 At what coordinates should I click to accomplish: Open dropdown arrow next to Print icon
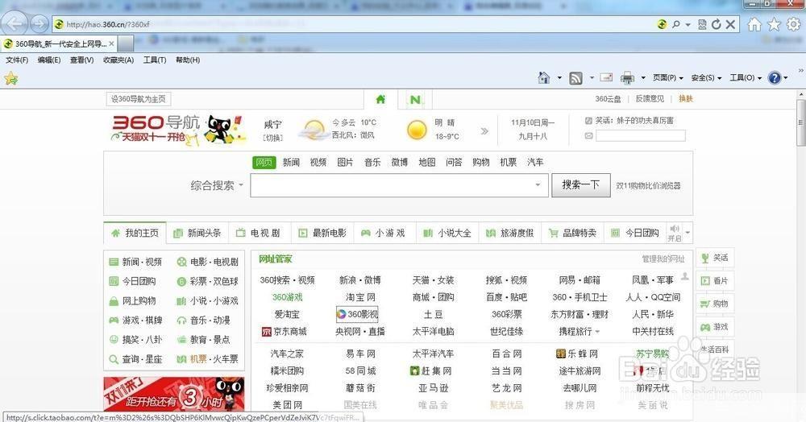[643, 78]
